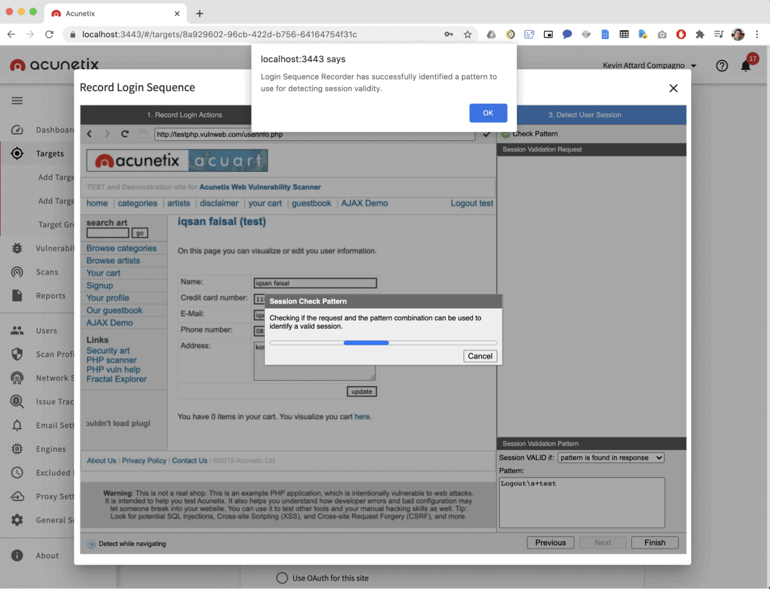This screenshot has width=770, height=589.
Task: Click the update button on user form
Action: [362, 392]
